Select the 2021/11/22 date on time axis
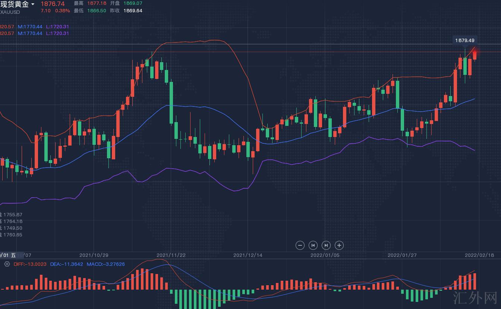Image resolution: width=501 pixels, height=309 pixels. pos(171,255)
